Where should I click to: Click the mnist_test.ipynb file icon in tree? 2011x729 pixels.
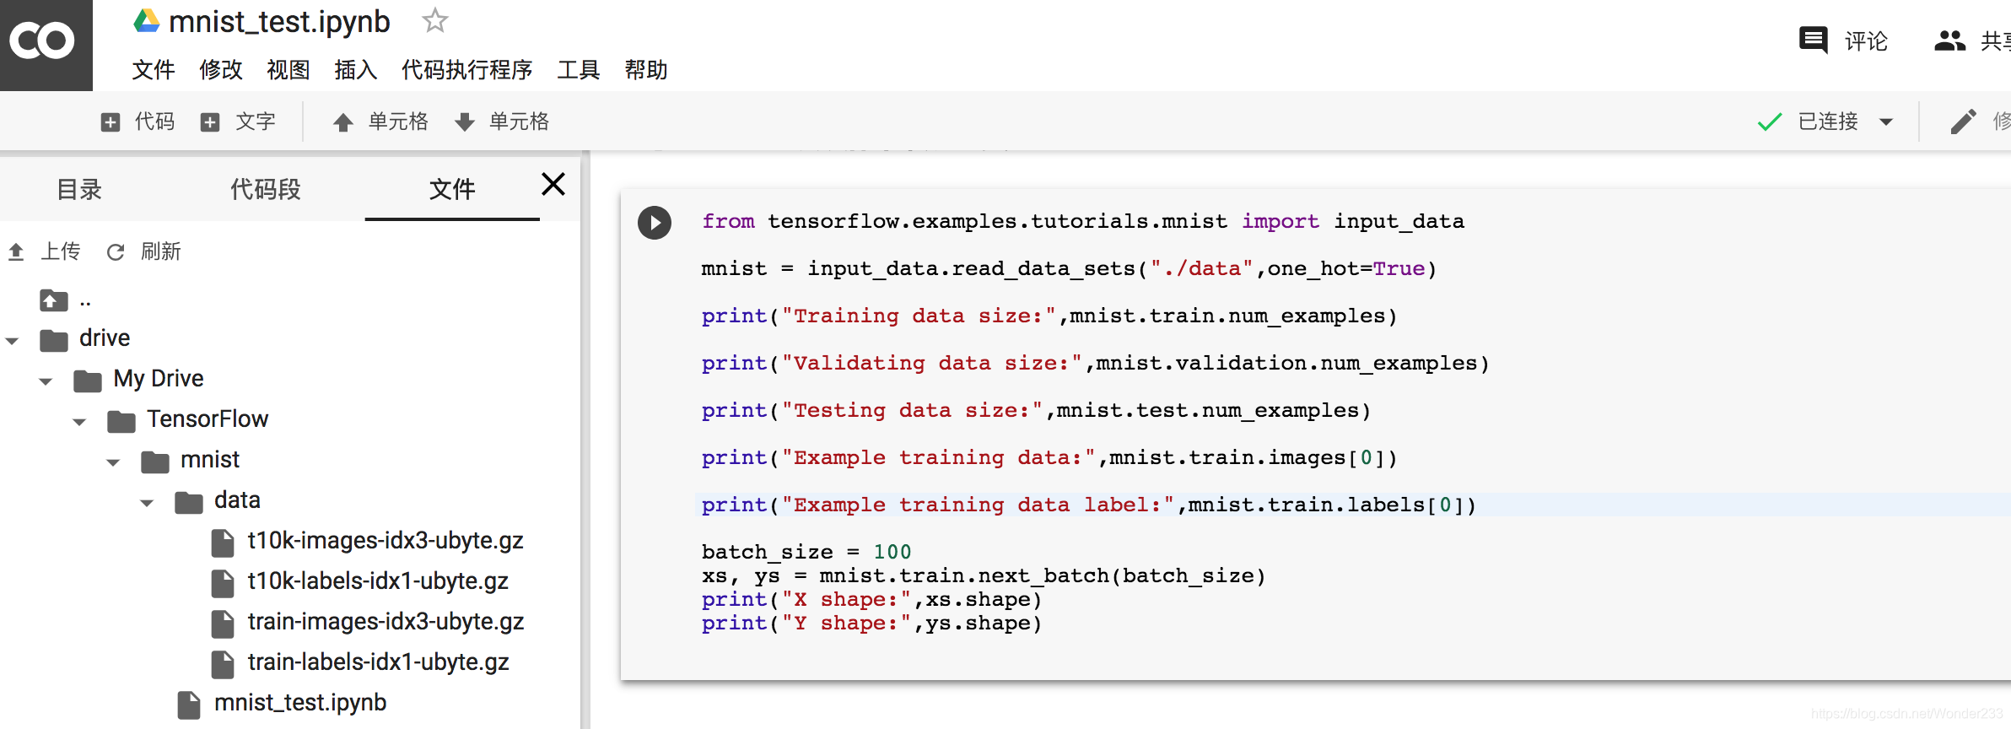[189, 705]
